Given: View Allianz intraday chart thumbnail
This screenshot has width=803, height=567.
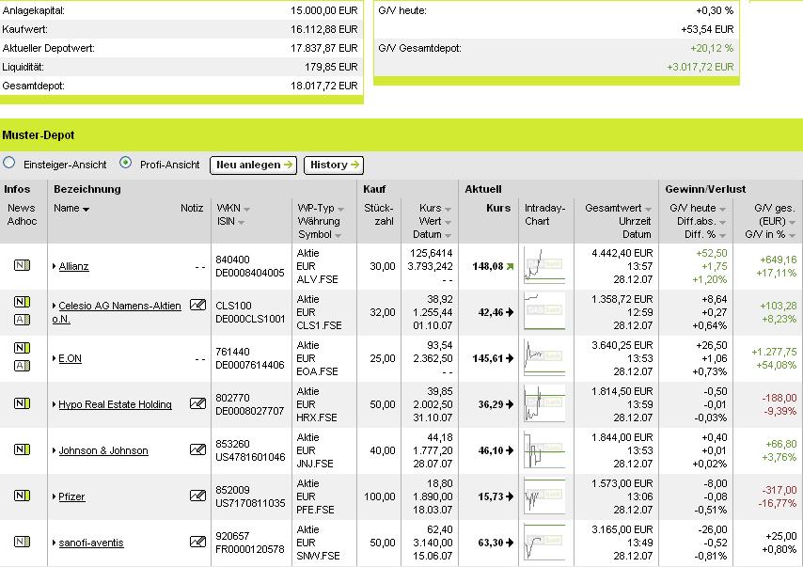Looking at the screenshot, I should pos(544,266).
